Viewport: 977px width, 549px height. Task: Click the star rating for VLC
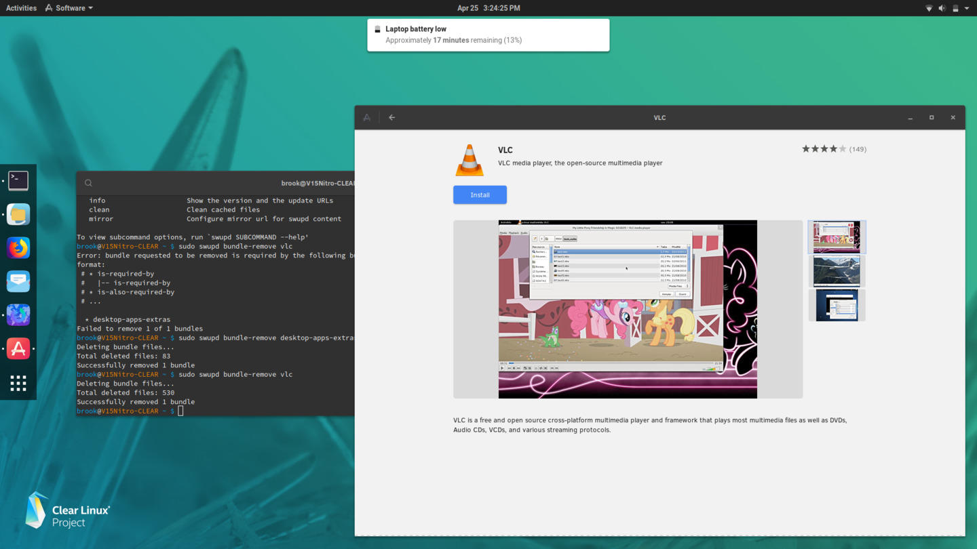824,149
